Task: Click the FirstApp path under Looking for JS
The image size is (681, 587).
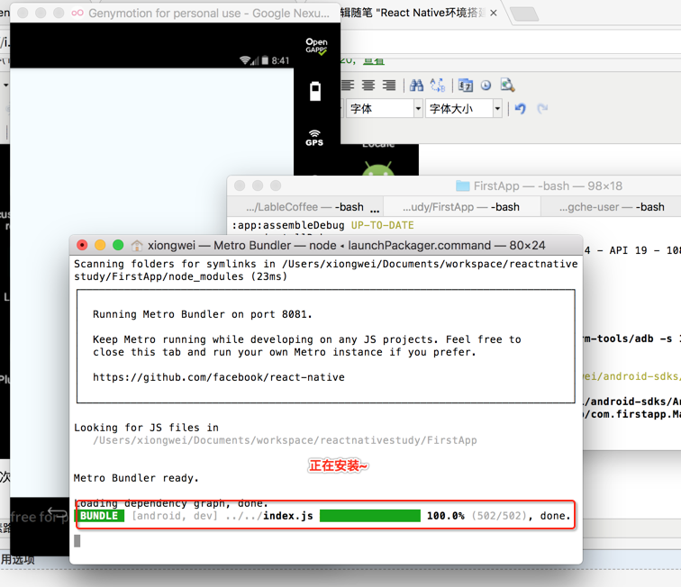Action: pos(285,440)
